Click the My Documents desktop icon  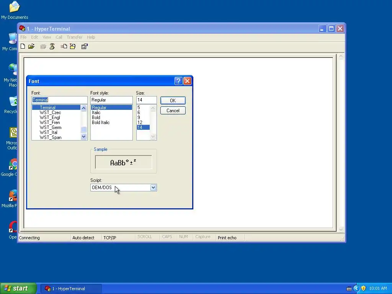pos(14,10)
